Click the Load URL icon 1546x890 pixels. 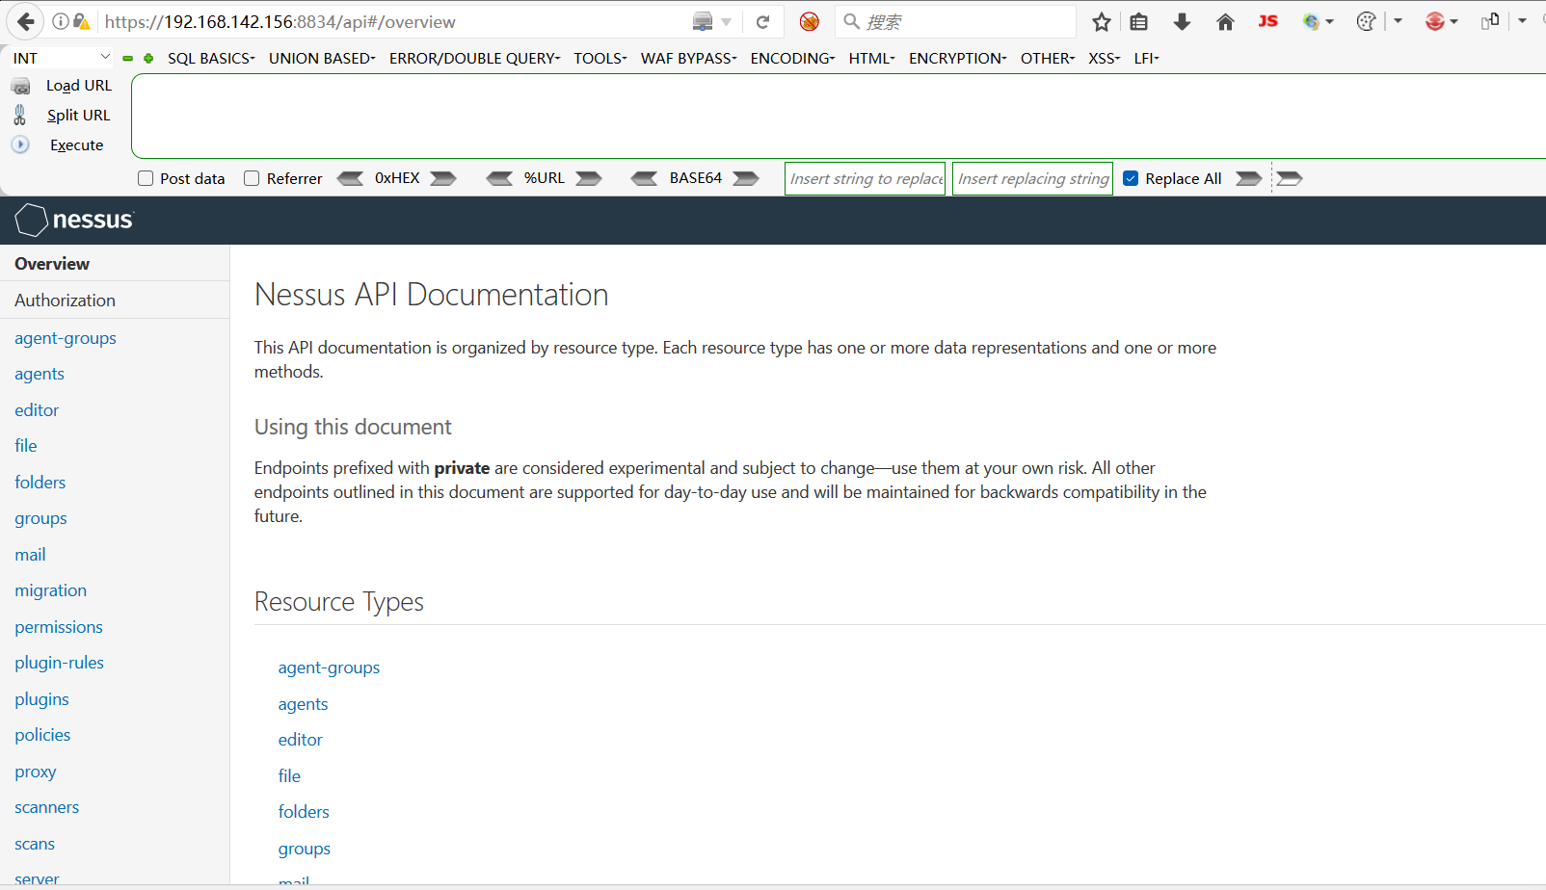[20, 86]
